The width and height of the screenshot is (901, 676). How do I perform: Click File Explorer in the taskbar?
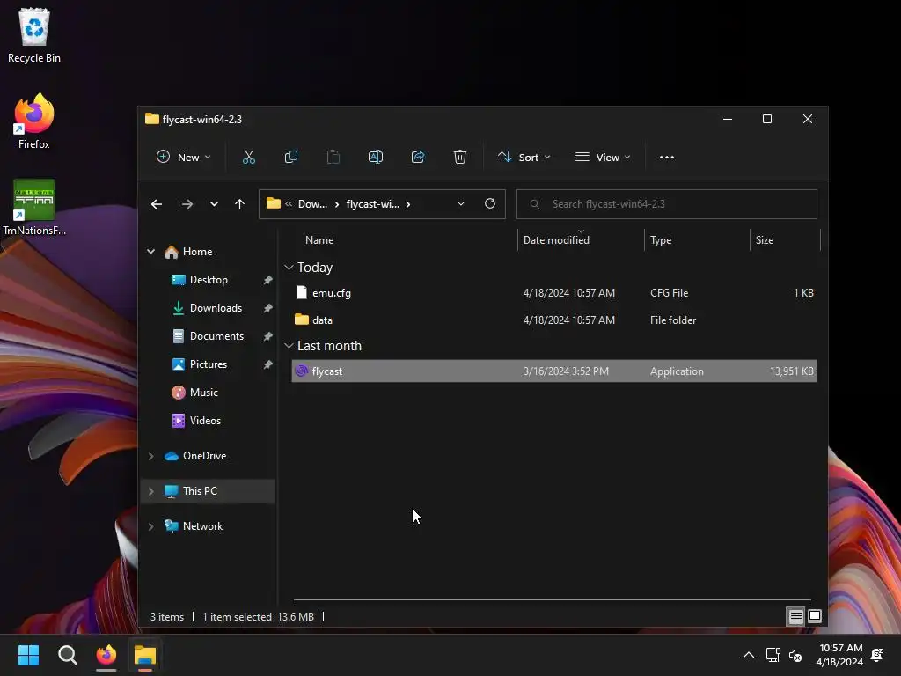coord(145,655)
